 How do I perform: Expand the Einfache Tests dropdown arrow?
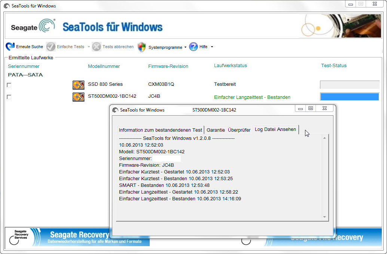89,47
